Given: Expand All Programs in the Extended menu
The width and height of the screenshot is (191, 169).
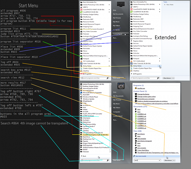Looking at the screenshot, I should click(136, 74).
